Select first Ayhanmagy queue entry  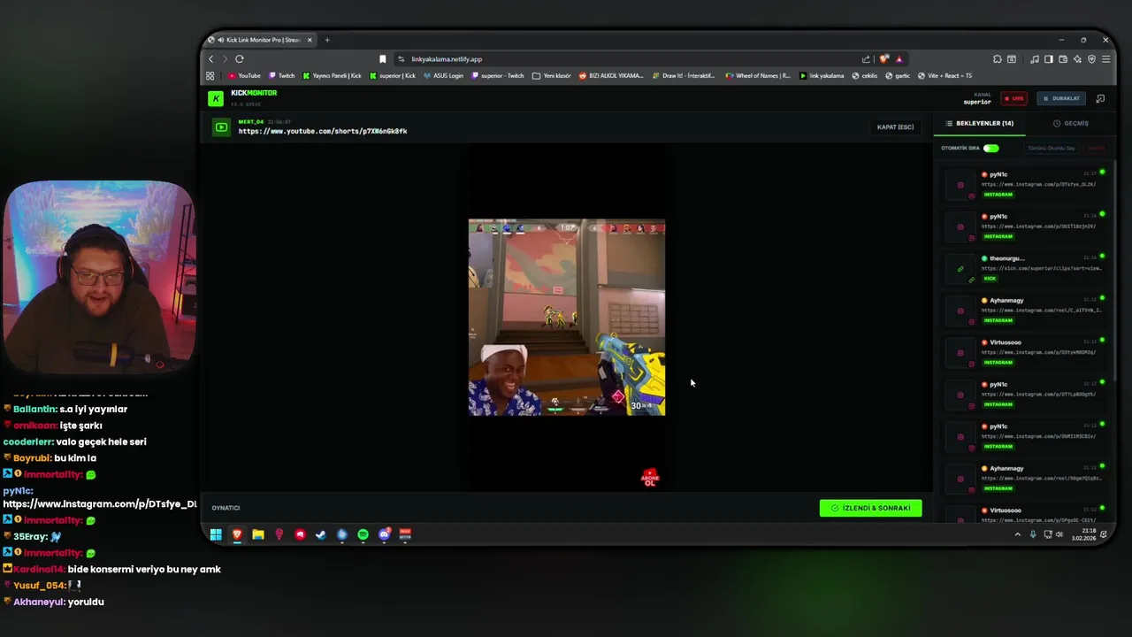tap(1026, 311)
